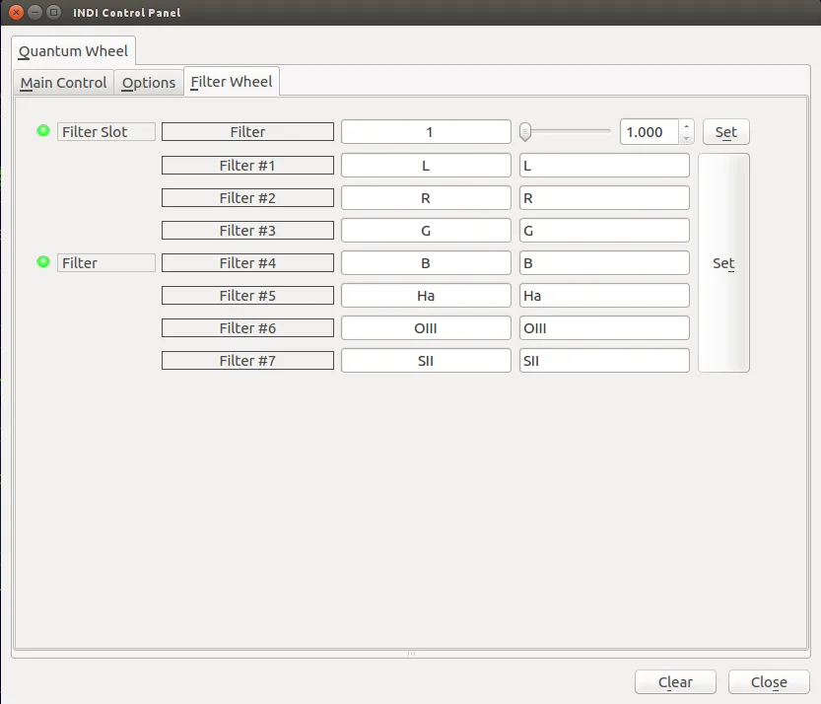The height and width of the screenshot is (704, 821).
Task: Click the Filter #5 label
Action: tap(247, 296)
